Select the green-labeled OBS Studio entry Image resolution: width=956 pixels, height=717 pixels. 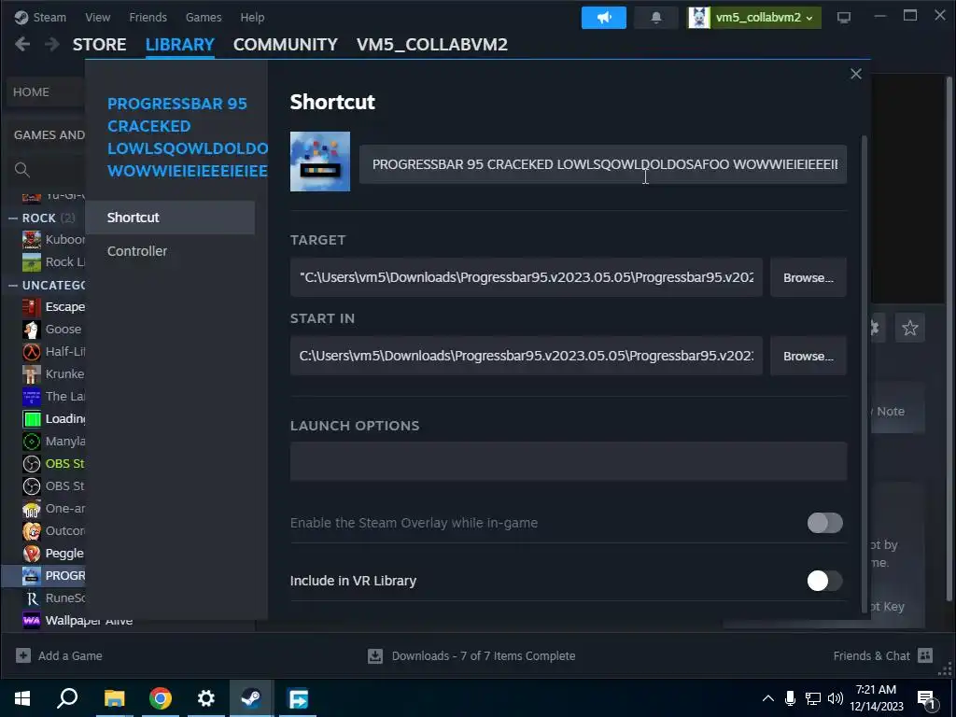coord(53,463)
